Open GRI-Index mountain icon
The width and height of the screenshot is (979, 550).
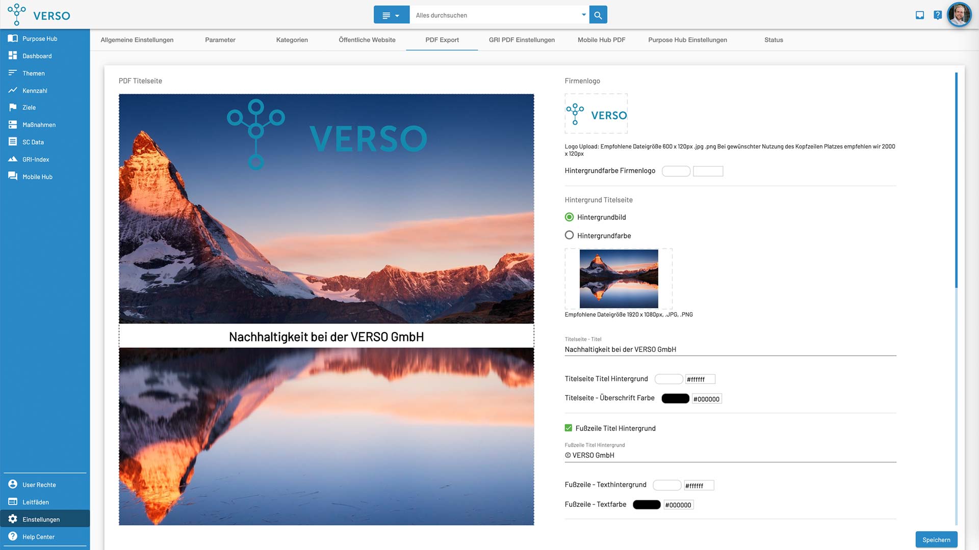[13, 159]
